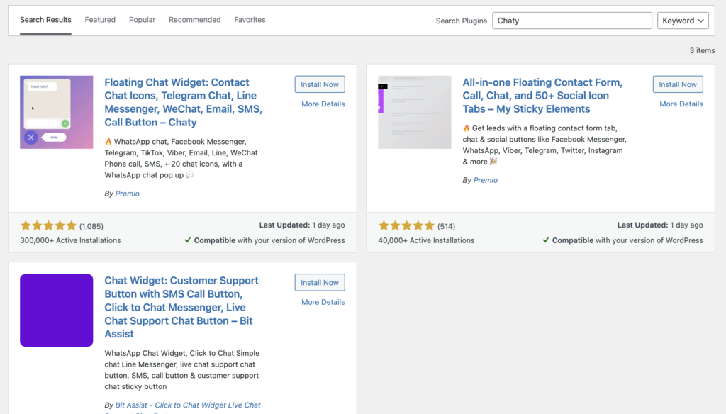Screen dimensions: 726x414
Task: Open the Favorites tab
Action: [x=250, y=20]
